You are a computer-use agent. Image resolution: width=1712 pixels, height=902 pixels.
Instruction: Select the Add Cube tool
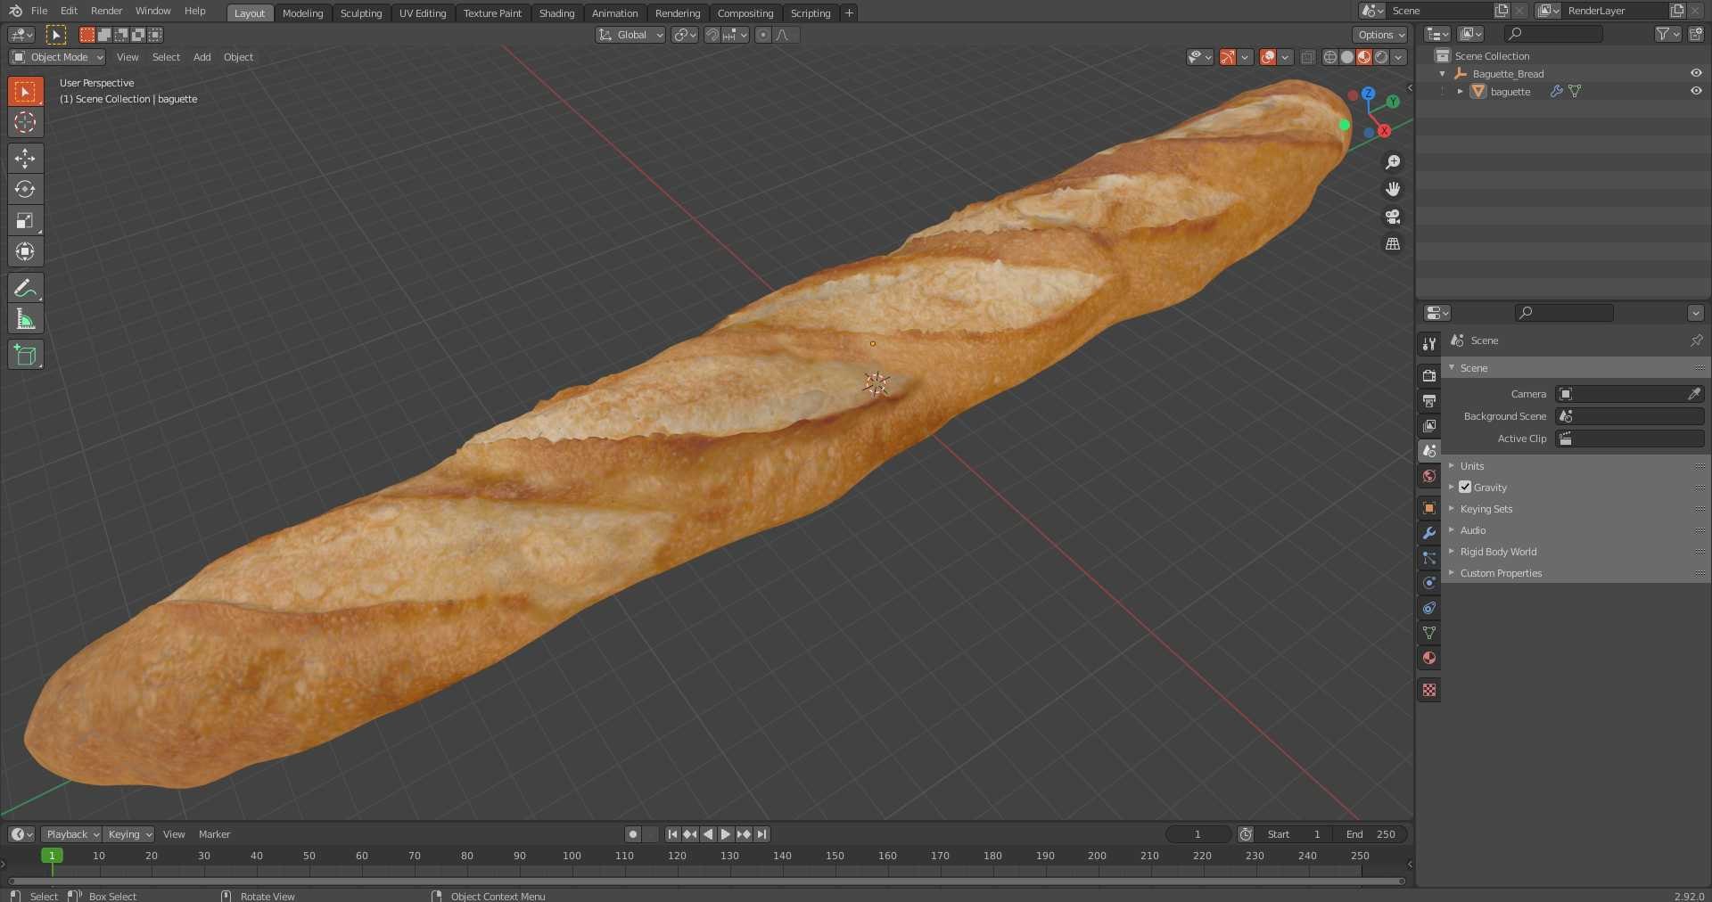[x=25, y=355]
